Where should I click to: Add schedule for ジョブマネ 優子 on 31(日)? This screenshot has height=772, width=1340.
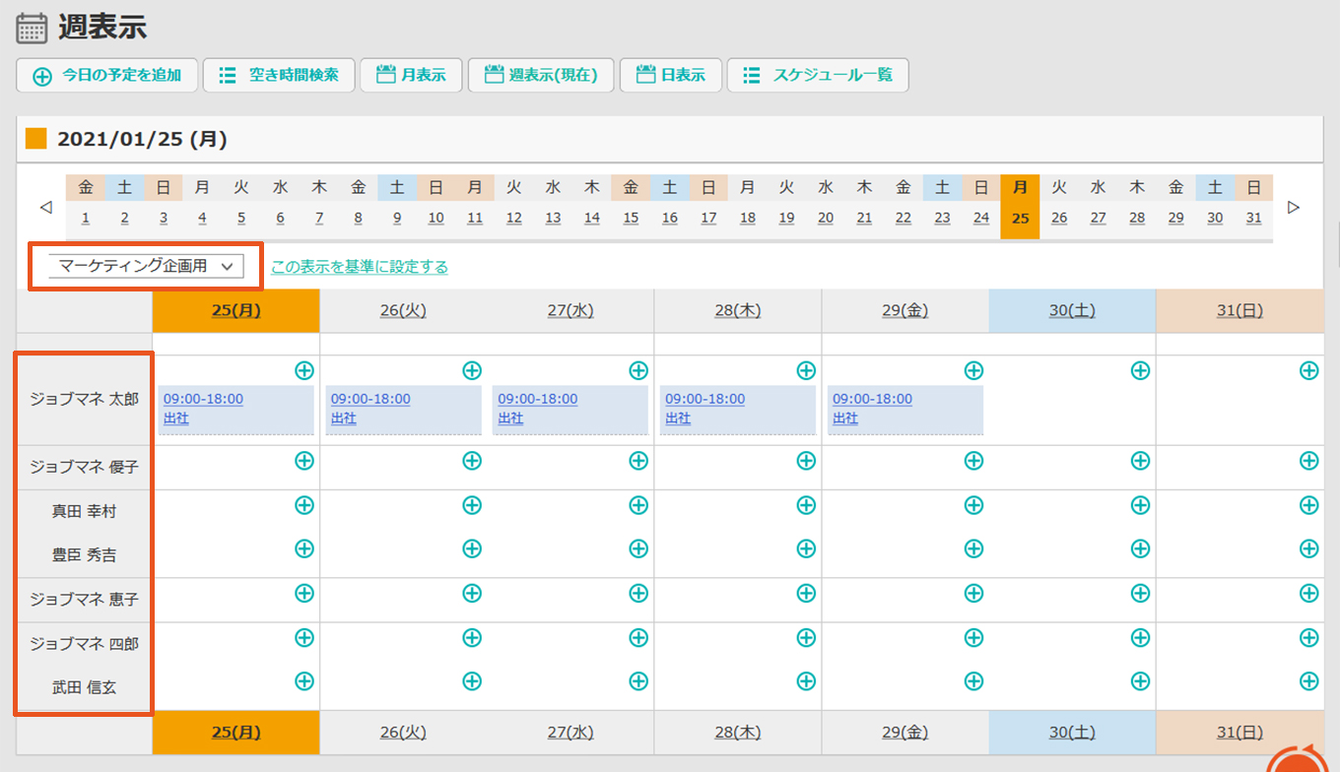click(1308, 460)
